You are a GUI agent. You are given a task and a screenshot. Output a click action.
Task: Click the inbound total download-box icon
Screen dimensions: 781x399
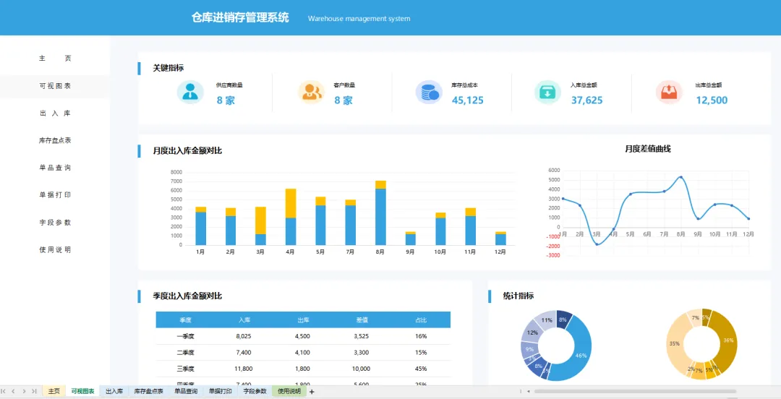(x=547, y=92)
